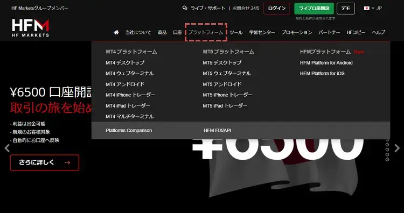Open the プラットフォーム menu

206,32
